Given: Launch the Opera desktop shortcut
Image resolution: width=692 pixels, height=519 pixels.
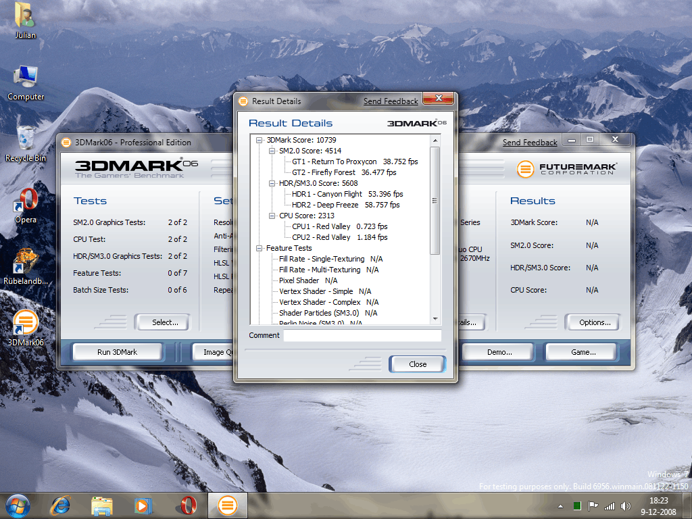Looking at the screenshot, I should click(26, 205).
